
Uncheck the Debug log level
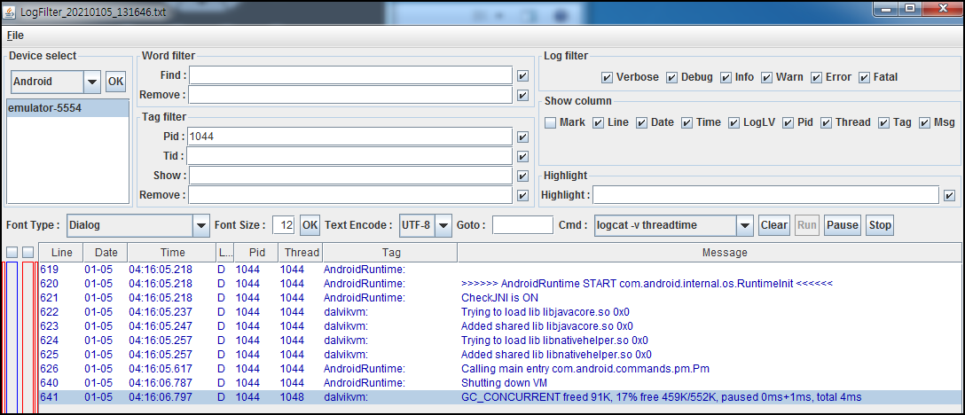point(671,77)
